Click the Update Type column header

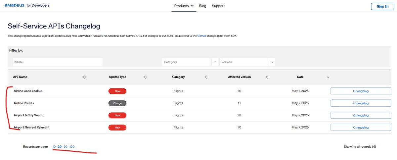117,77
